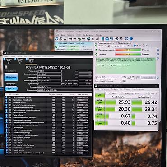
Task: Run the SEQ1M Q8T1 test button
Action: click(x=100, y=102)
